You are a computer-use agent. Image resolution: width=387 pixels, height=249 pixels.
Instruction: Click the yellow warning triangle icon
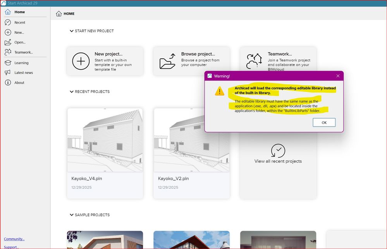pyautogui.click(x=219, y=91)
